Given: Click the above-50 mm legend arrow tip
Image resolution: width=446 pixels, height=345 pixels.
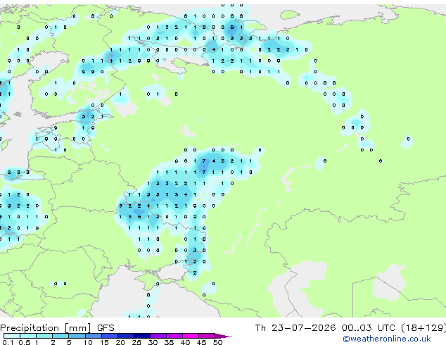Looking at the screenshot, I should pos(223,336).
